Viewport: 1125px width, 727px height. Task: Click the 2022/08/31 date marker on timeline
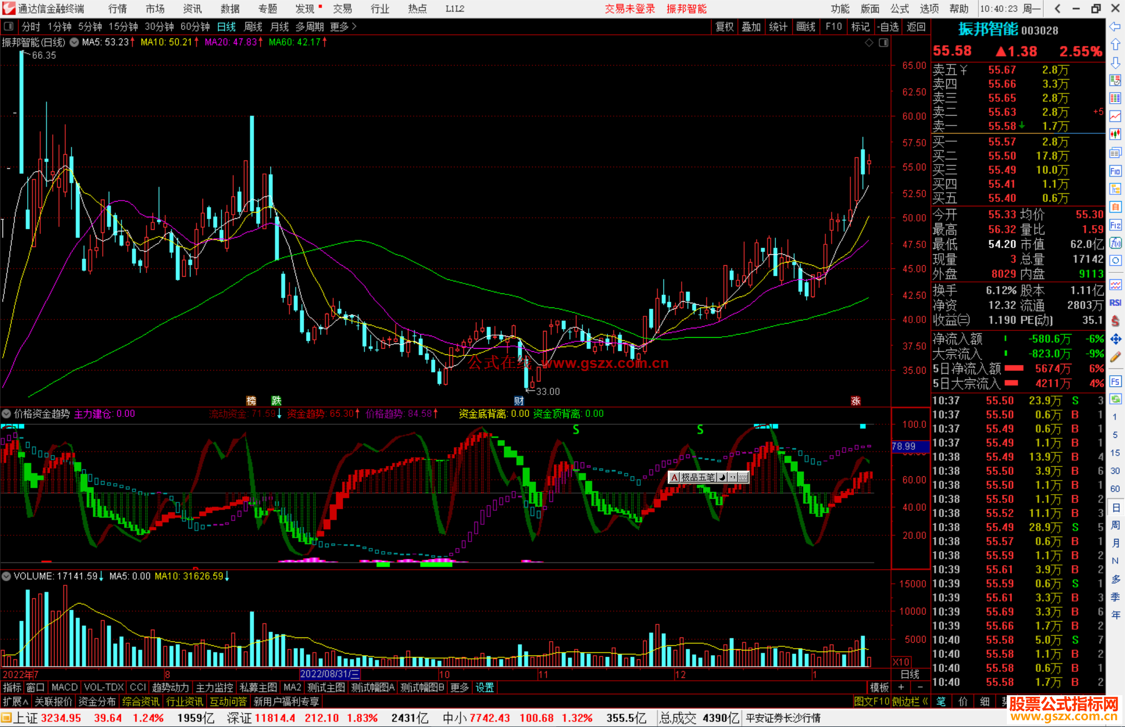[330, 674]
